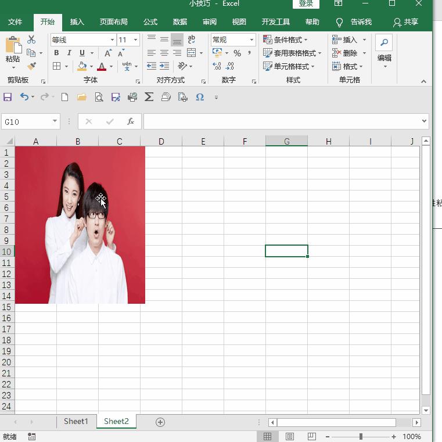The image size is (442, 442).
Task: Insert symbol Omega icon
Action: point(200,97)
